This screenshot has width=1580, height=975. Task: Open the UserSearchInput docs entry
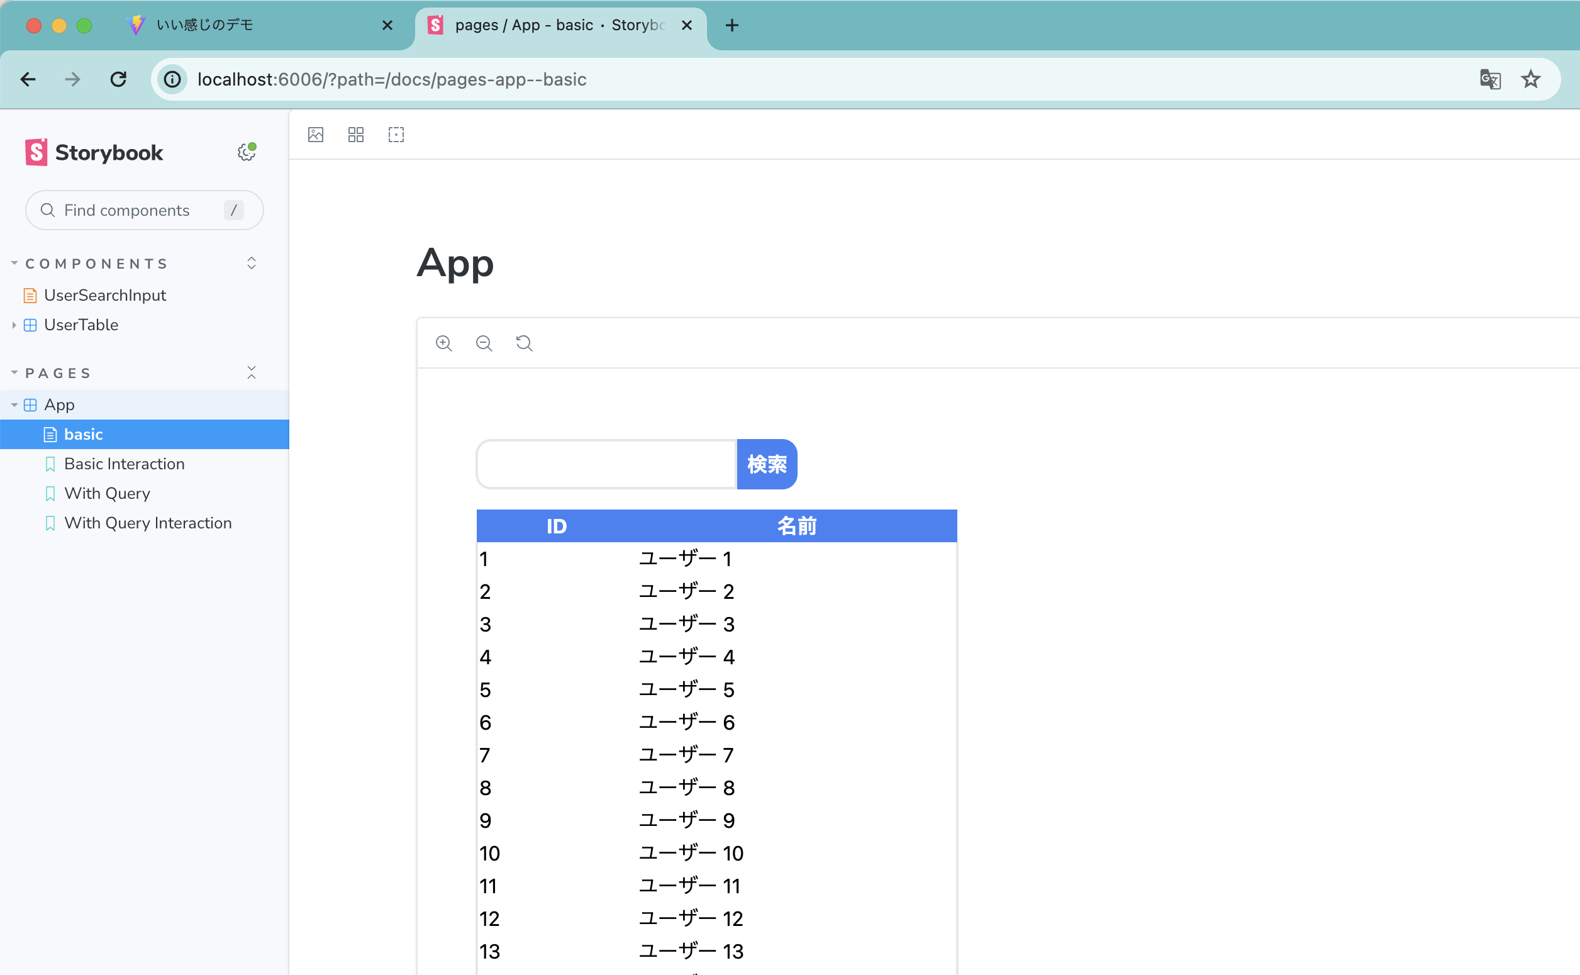point(104,296)
